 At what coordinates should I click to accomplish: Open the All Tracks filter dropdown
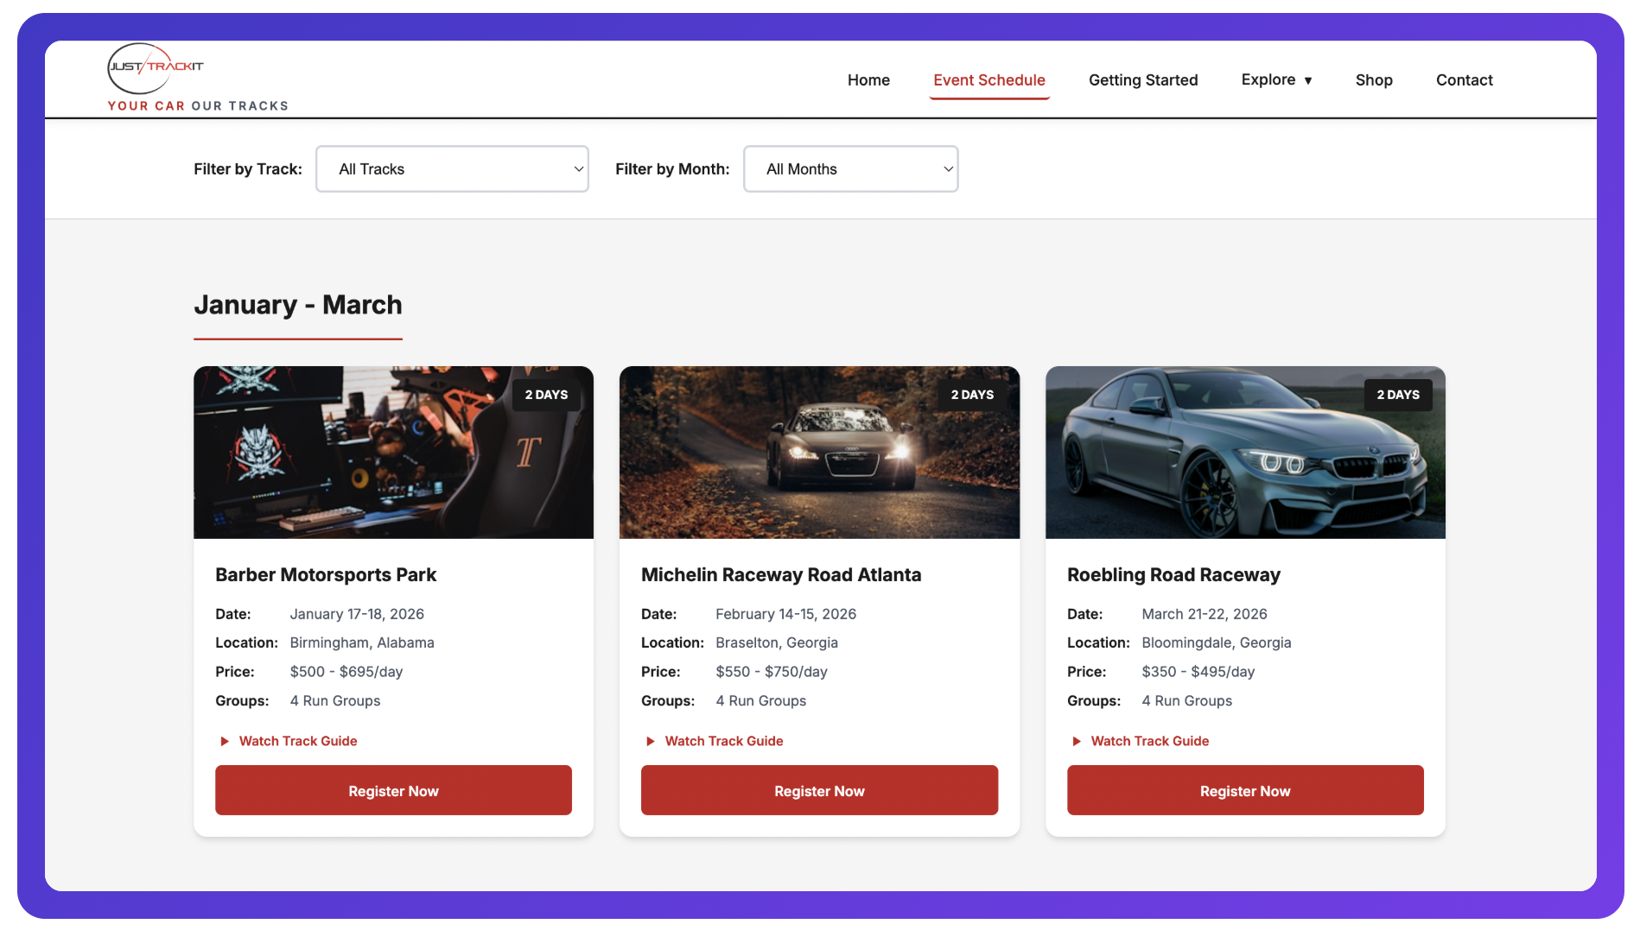(x=452, y=169)
